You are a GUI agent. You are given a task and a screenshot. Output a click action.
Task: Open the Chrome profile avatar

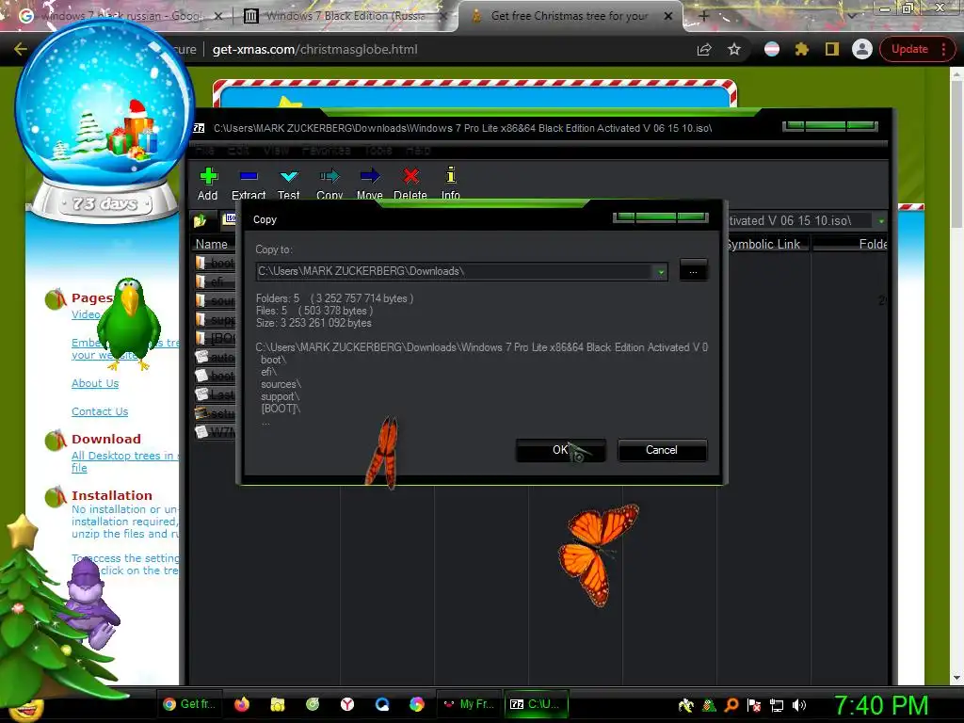862,49
